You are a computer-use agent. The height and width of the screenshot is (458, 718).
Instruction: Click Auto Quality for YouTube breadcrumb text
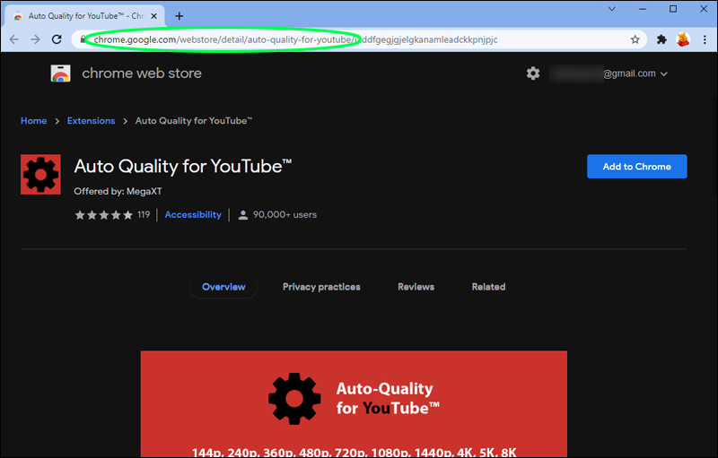tap(194, 121)
